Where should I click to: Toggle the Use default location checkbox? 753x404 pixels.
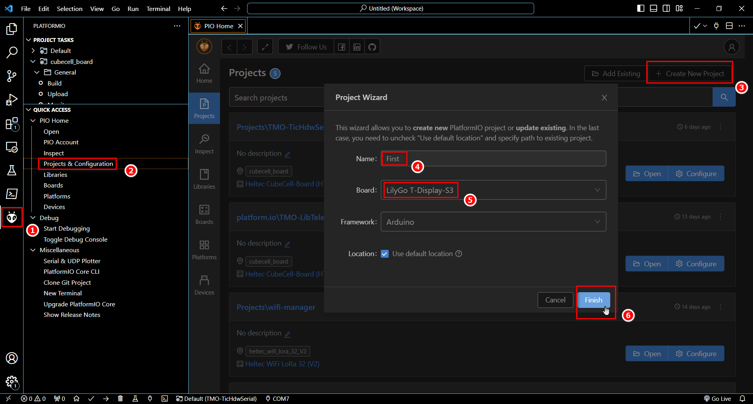click(x=385, y=254)
